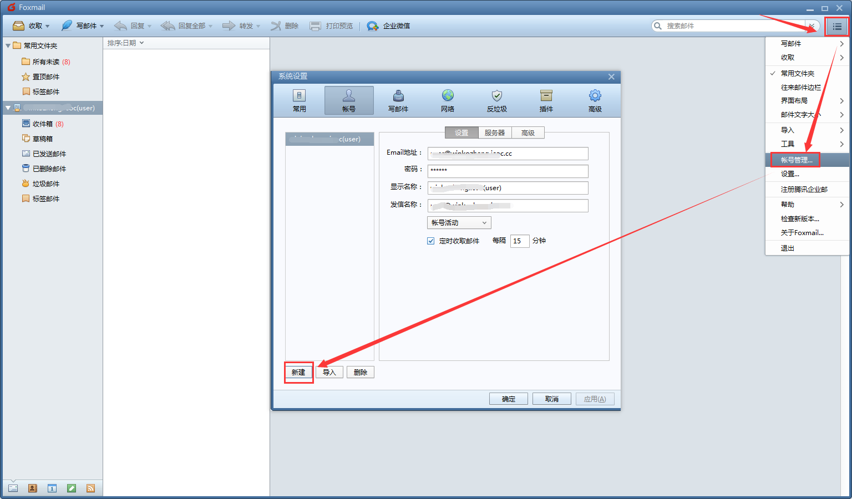Select 检查新版本... in the menu
The height and width of the screenshot is (499, 852).
click(x=807, y=219)
